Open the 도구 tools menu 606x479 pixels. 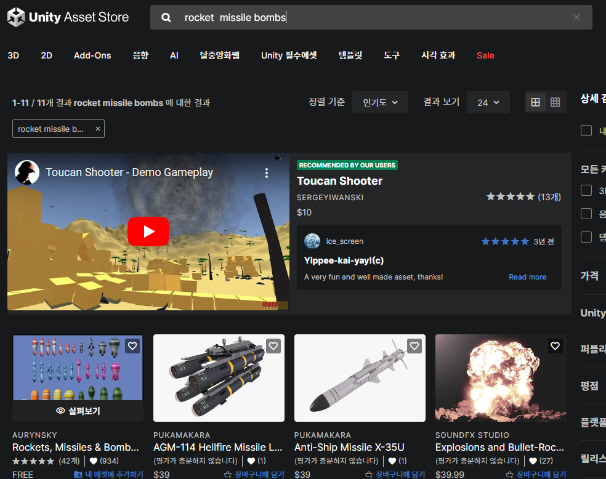(392, 55)
